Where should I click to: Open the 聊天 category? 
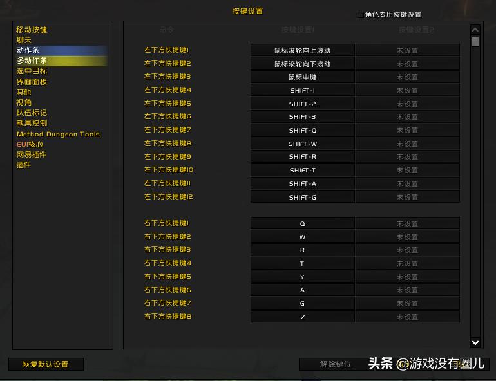pos(24,40)
